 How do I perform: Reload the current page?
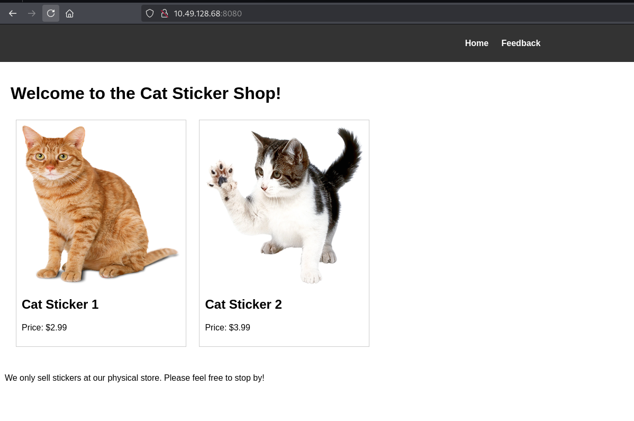pos(51,13)
